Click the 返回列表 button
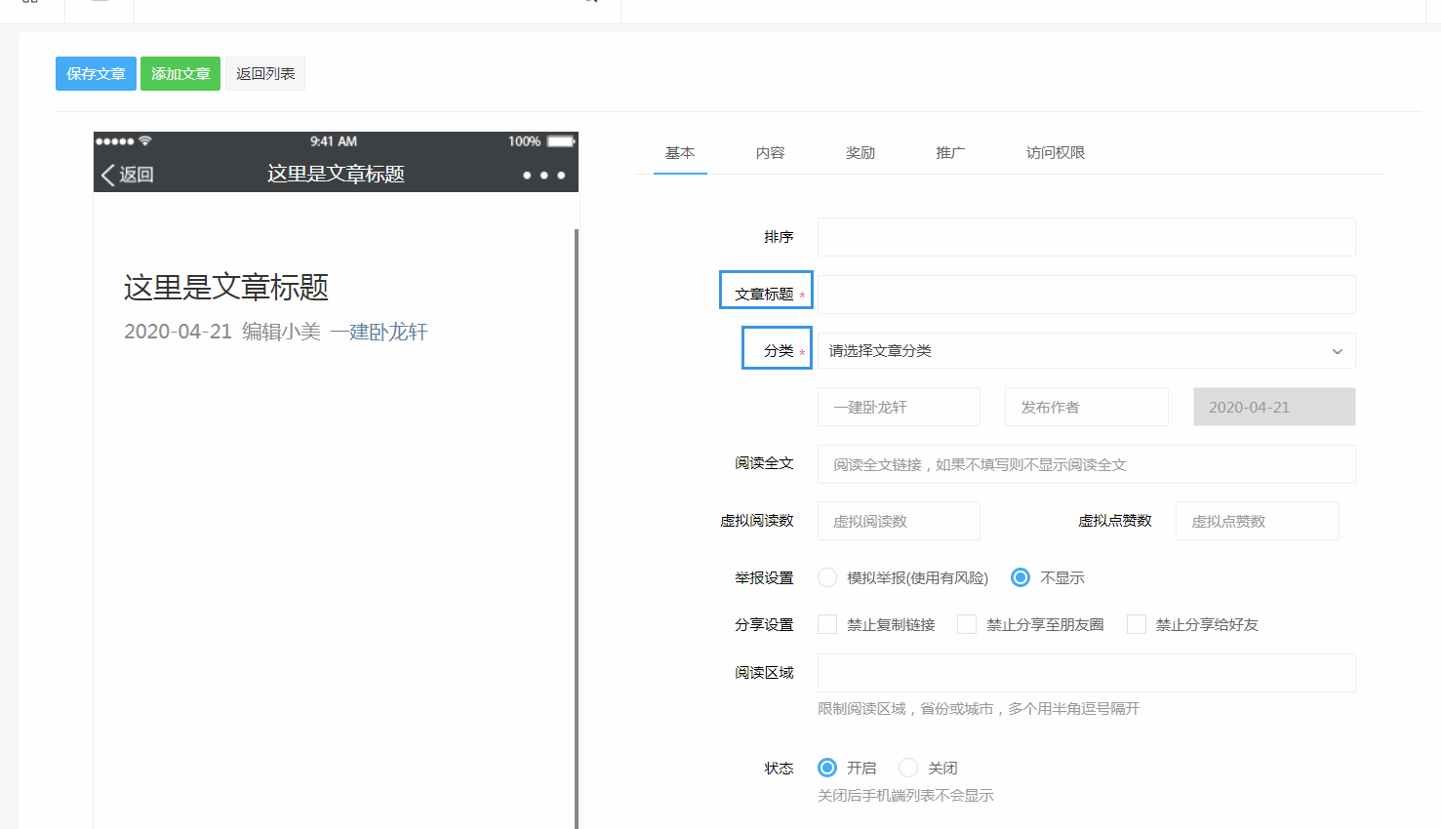The width and height of the screenshot is (1441, 829). point(265,74)
